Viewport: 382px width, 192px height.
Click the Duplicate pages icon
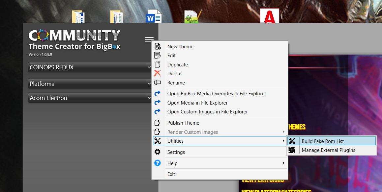tap(158, 64)
